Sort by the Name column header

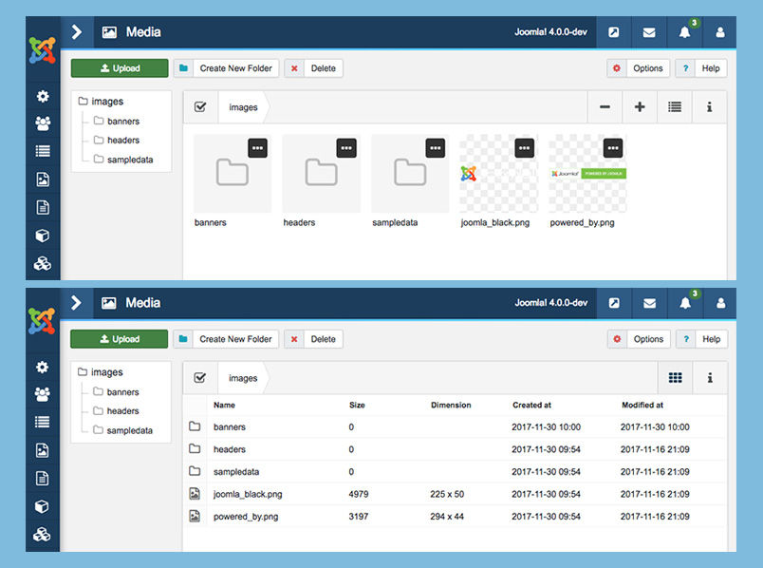[x=224, y=405]
